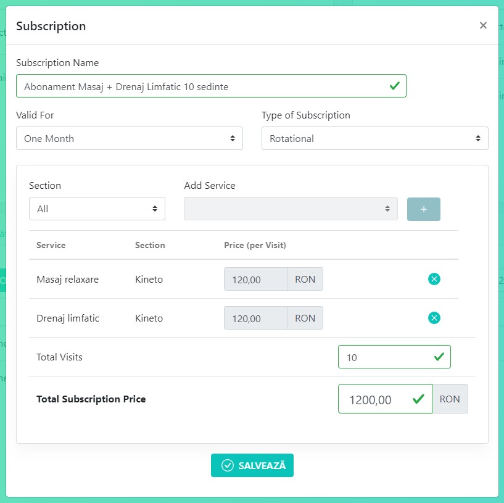
Task: Edit the Total Subscription Price value
Action: click(x=373, y=399)
